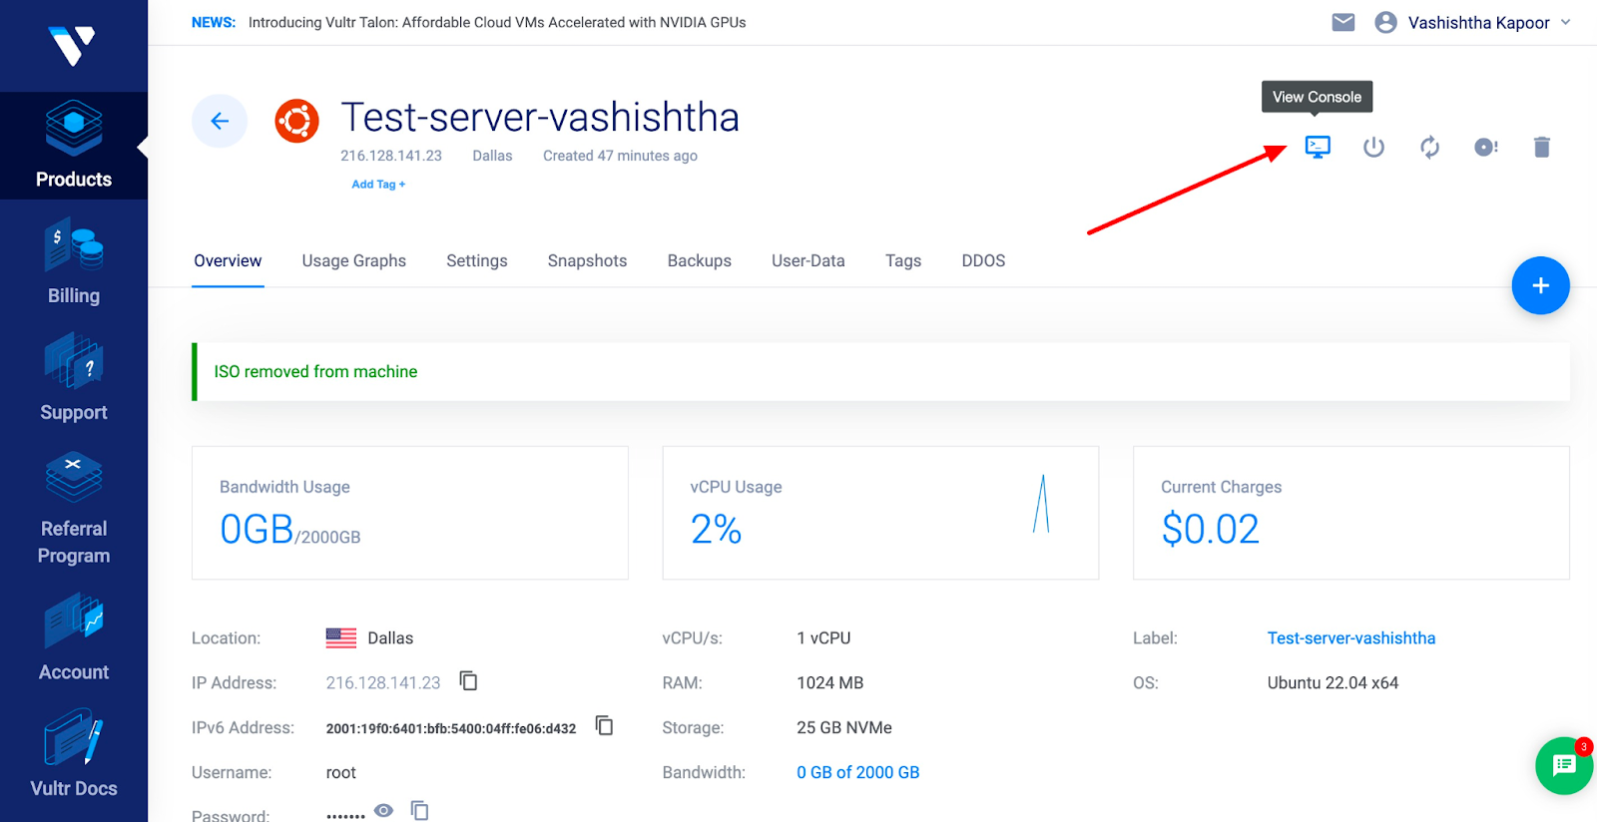The image size is (1597, 822).
Task: Open the green chat support widget
Action: coord(1564,766)
